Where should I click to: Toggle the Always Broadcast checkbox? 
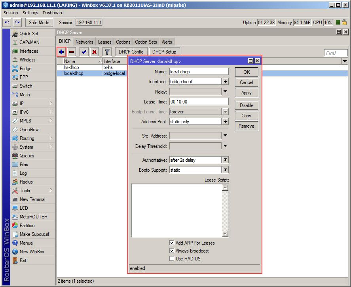pyautogui.click(x=172, y=251)
